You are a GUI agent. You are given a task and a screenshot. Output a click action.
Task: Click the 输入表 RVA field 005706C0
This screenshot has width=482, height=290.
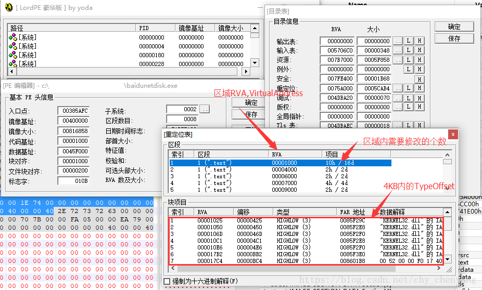tap(337, 50)
